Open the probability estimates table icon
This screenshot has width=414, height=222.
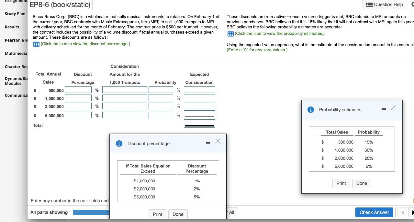(230, 34)
